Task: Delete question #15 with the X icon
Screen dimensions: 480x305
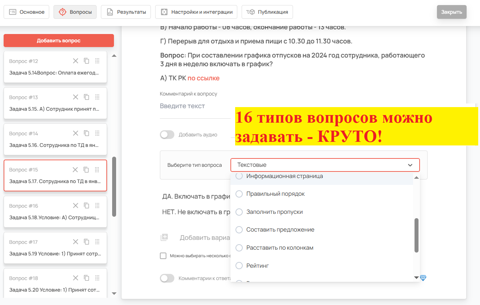Action: click(x=75, y=169)
